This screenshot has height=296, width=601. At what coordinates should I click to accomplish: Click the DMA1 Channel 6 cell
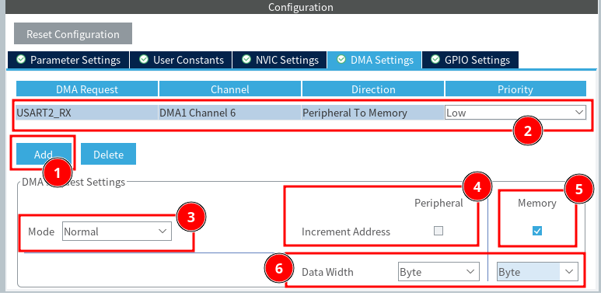coord(229,113)
